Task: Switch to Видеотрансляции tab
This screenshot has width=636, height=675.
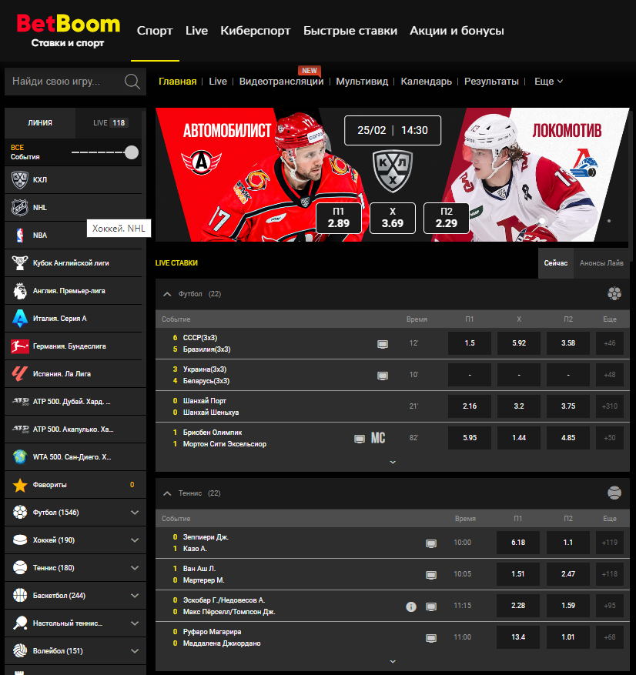Action: click(281, 82)
